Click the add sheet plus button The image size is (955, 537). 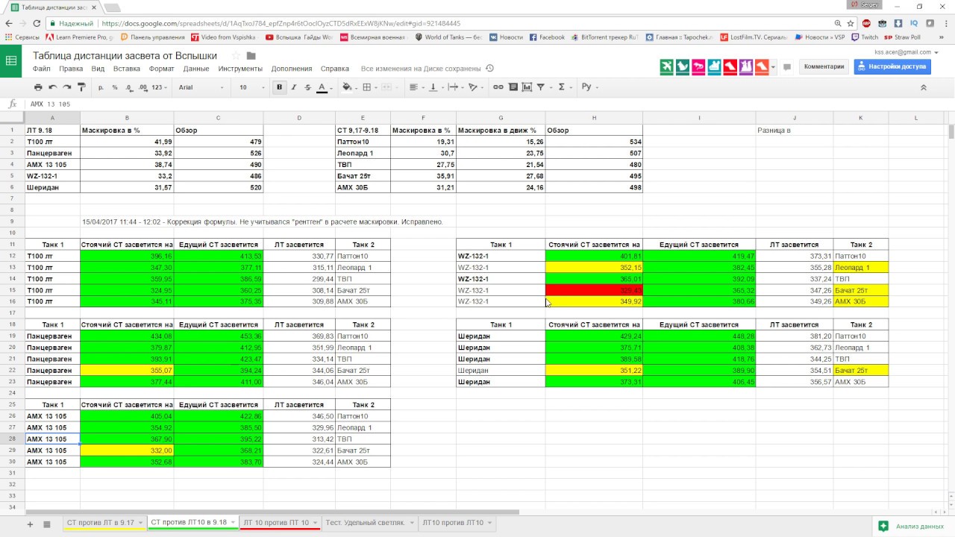click(x=30, y=525)
